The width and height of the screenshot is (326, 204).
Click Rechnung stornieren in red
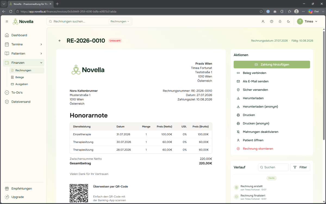(272, 149)
